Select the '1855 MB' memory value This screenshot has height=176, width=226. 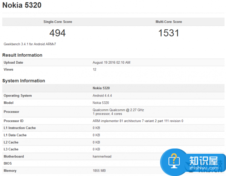[99, 171]
